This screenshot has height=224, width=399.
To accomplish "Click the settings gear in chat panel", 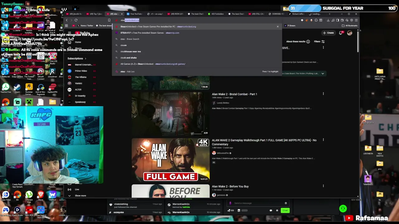I will (x=277, y=211).
